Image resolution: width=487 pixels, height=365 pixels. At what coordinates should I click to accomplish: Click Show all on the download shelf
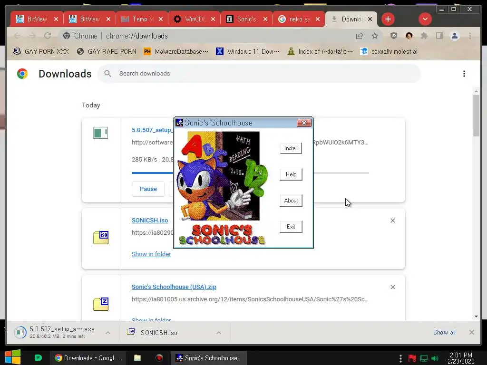point(444,332)
